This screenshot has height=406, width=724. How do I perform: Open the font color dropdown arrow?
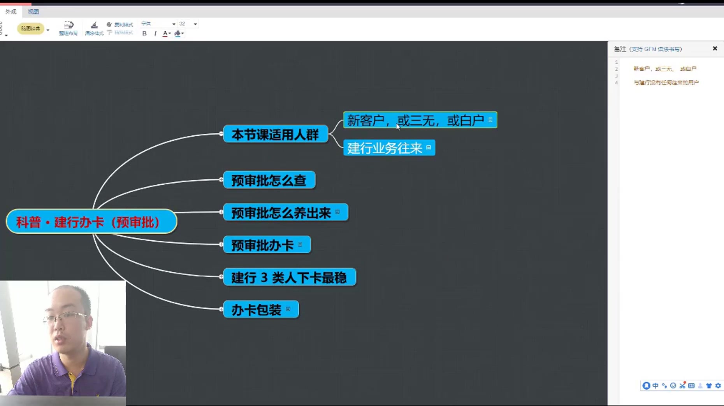[x=170, y=33]
